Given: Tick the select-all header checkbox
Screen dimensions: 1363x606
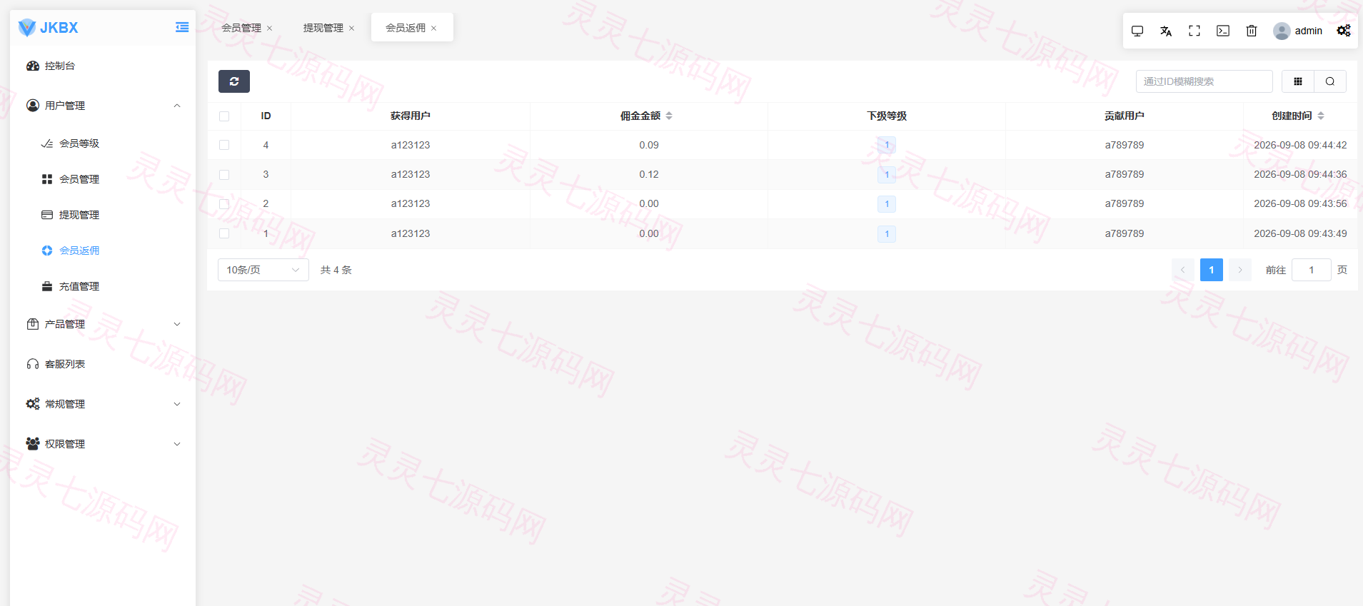Looking at the screenshot, I should click(x=224, y=116).
